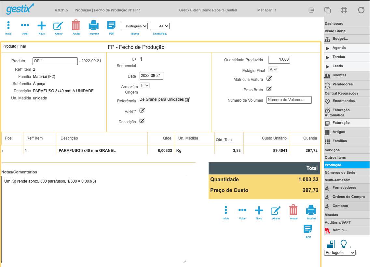Select Produção in sidebar menu
Image resolution: width=370 pixels, height=267 pixels.
pos(347,165)
